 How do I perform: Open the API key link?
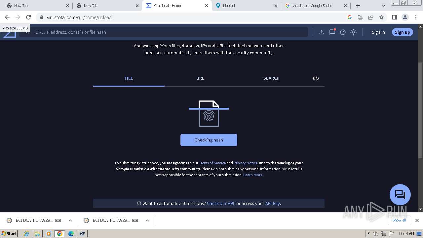coord(273,203)
